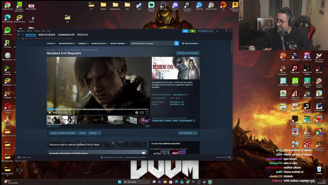Open OBS Studio from the taskbar
The height and width of the screenshot is (185, 328).
pyautogui.click(x=199, y=182)
